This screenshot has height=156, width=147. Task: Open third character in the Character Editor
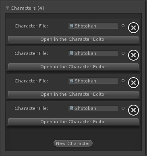[73, 94]
